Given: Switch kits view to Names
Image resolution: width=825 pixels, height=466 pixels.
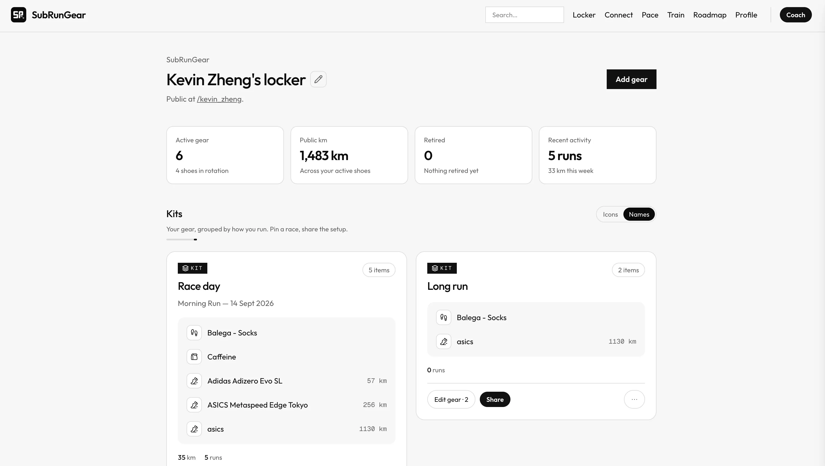Looking at the screenshot, I should click(639, 214).
